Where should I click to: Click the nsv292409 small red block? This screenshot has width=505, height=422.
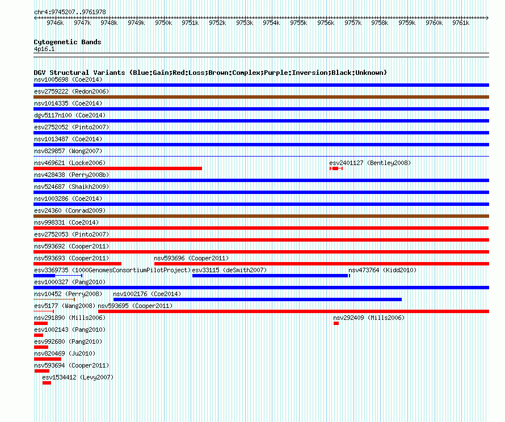(336, 323)
